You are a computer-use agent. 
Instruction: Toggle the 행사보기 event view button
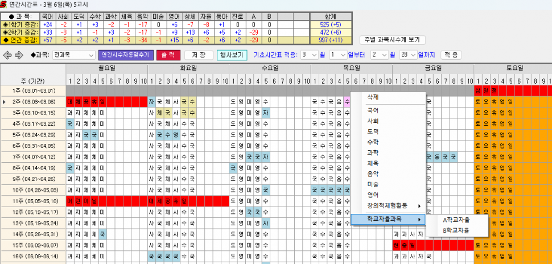[232, 55]
